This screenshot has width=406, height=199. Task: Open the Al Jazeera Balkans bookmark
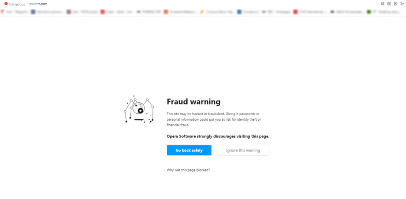[180, 12]
